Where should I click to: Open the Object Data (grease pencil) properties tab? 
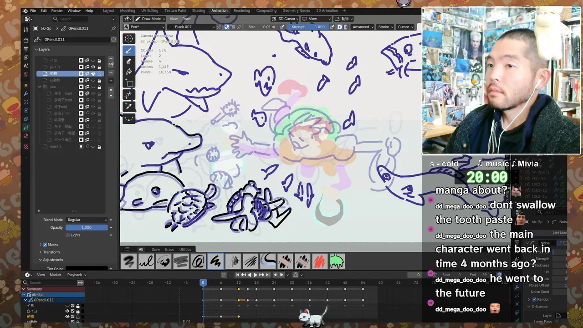point(26,127)
